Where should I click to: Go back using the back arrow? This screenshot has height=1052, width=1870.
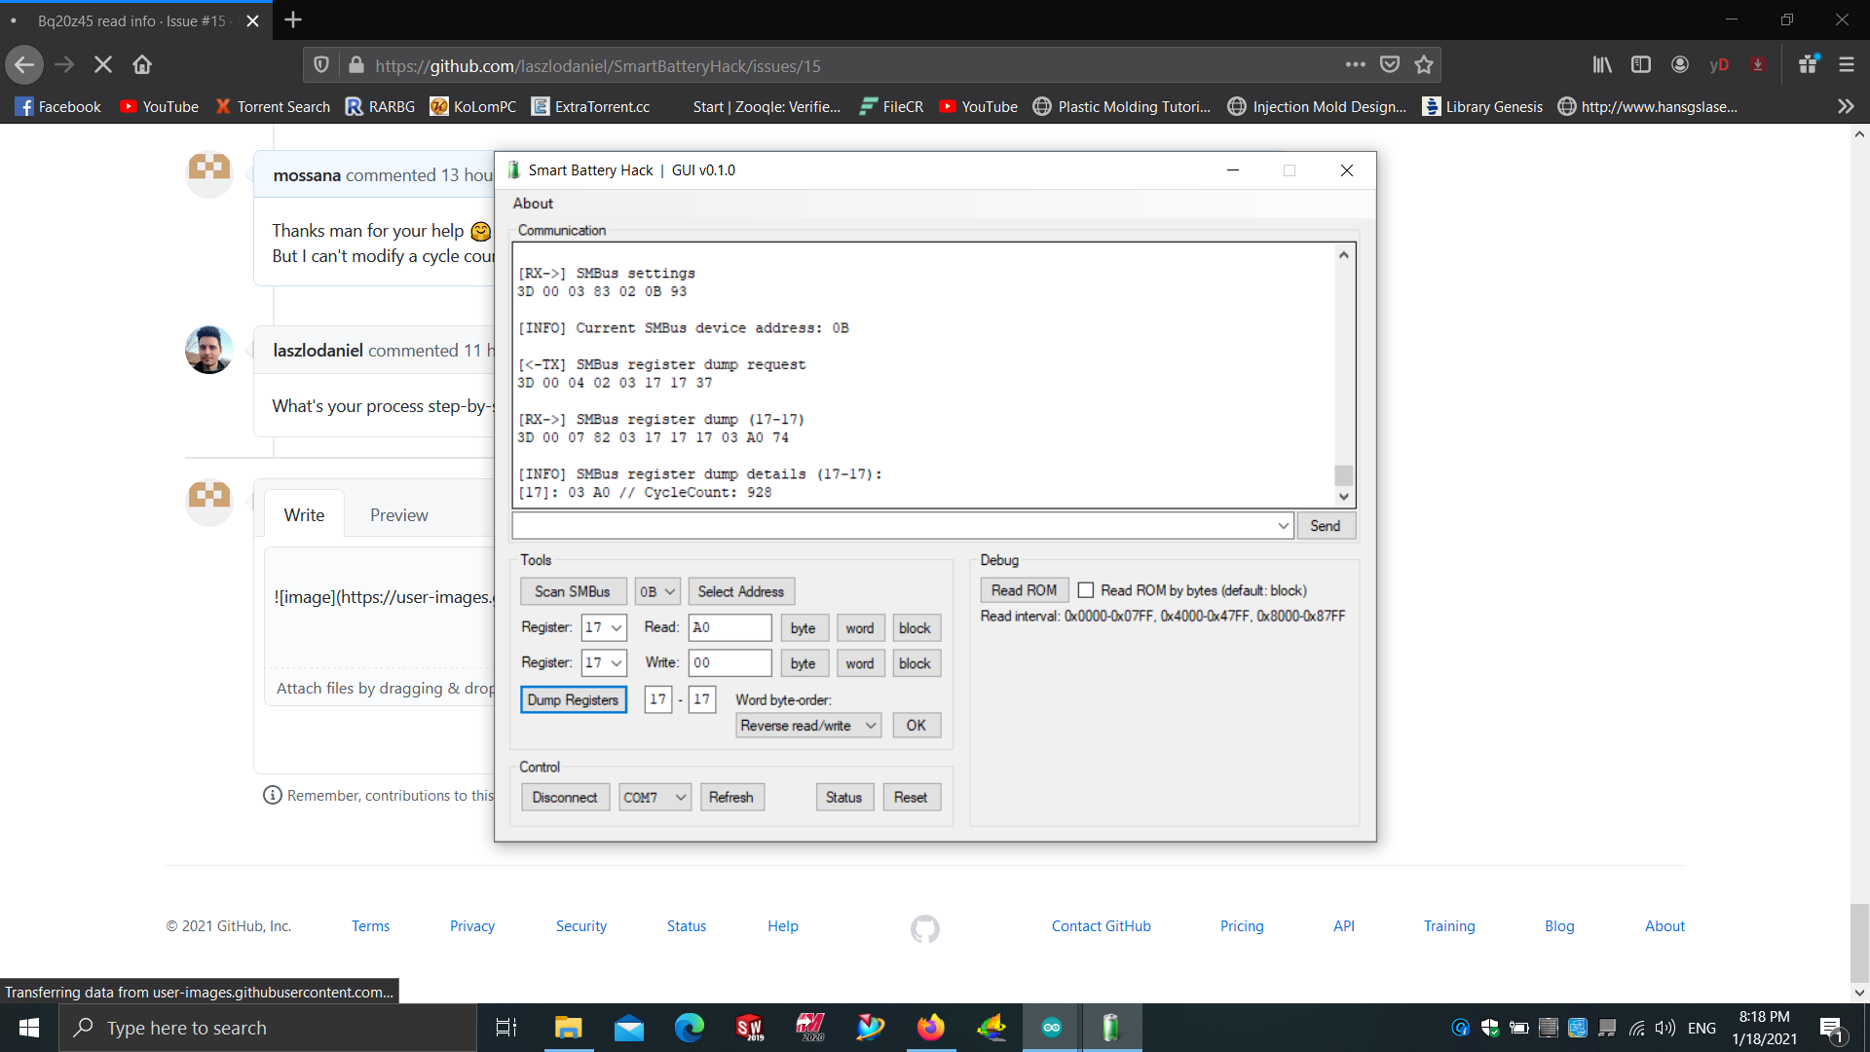(x=24, y=64)
